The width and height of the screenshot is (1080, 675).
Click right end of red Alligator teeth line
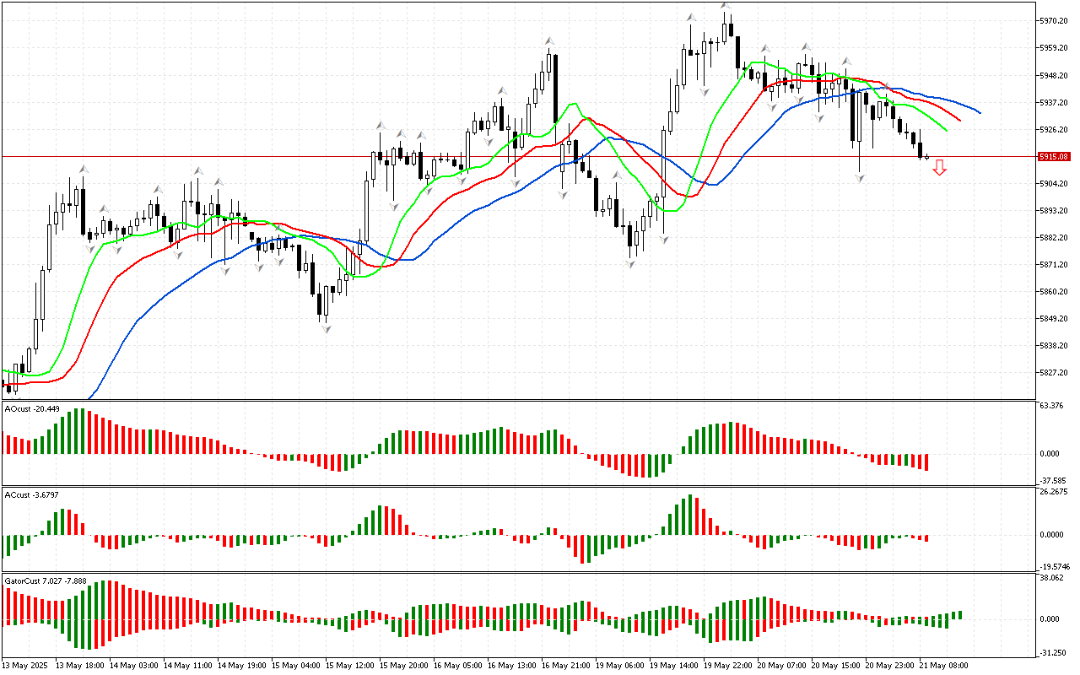(x=960, y=121)
